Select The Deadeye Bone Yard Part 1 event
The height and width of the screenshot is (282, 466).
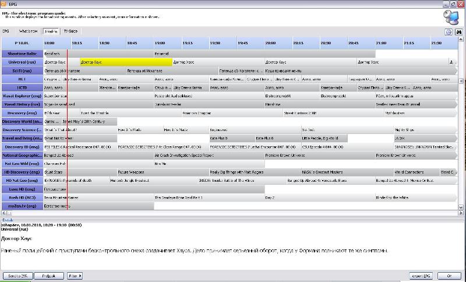pos(209,198)
